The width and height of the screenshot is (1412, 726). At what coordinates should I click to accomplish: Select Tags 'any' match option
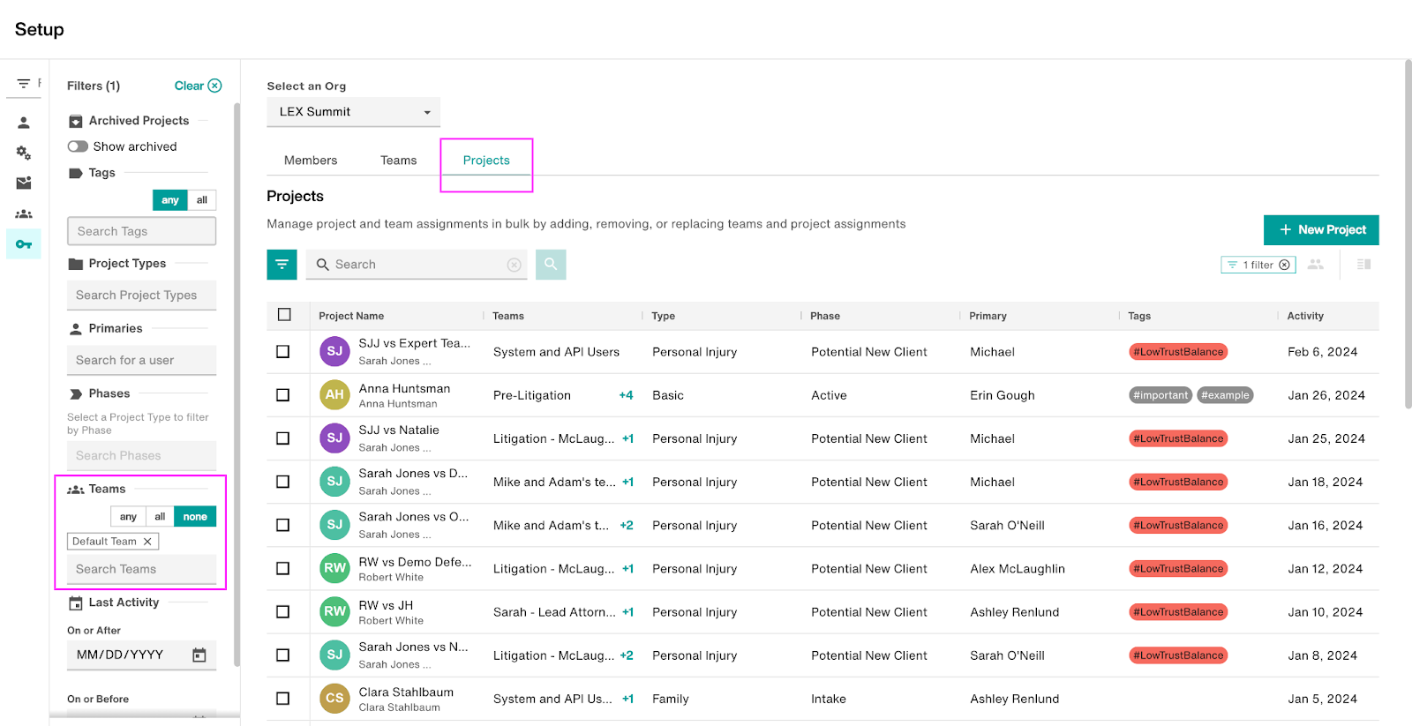click(170, 200)
